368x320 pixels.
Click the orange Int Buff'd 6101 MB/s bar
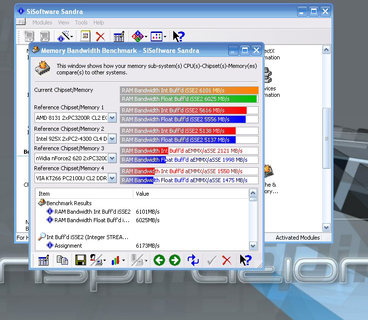pos(189,90)
